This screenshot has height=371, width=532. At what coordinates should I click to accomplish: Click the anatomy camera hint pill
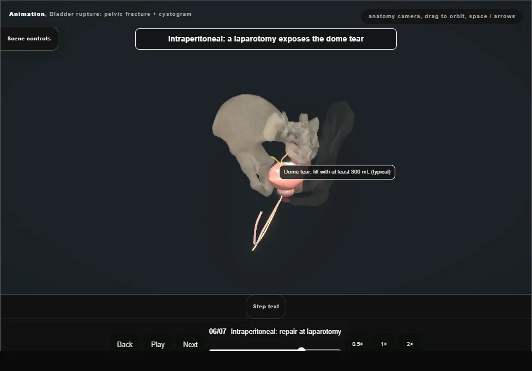[442, 16]
